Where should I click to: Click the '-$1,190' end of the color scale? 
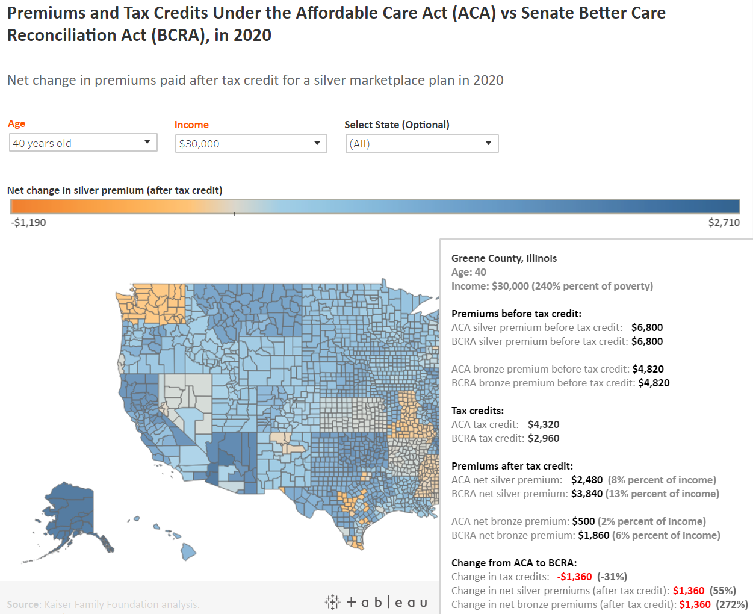(x=28, y=222)
